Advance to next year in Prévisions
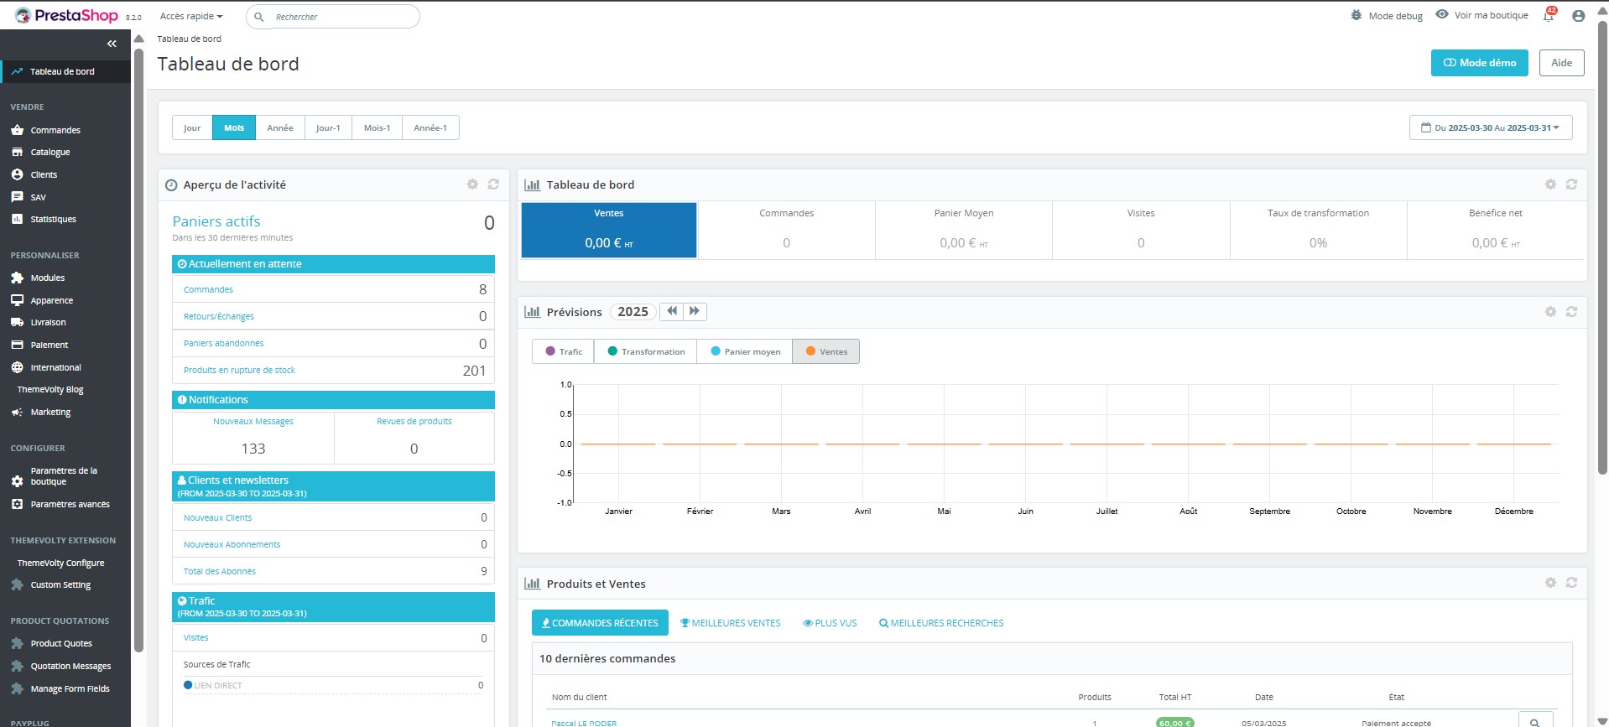Viewport: 1609px width, 727px height. 695,311
